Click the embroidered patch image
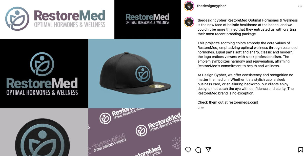Viewport: 304px width, 156px height. 44,132
